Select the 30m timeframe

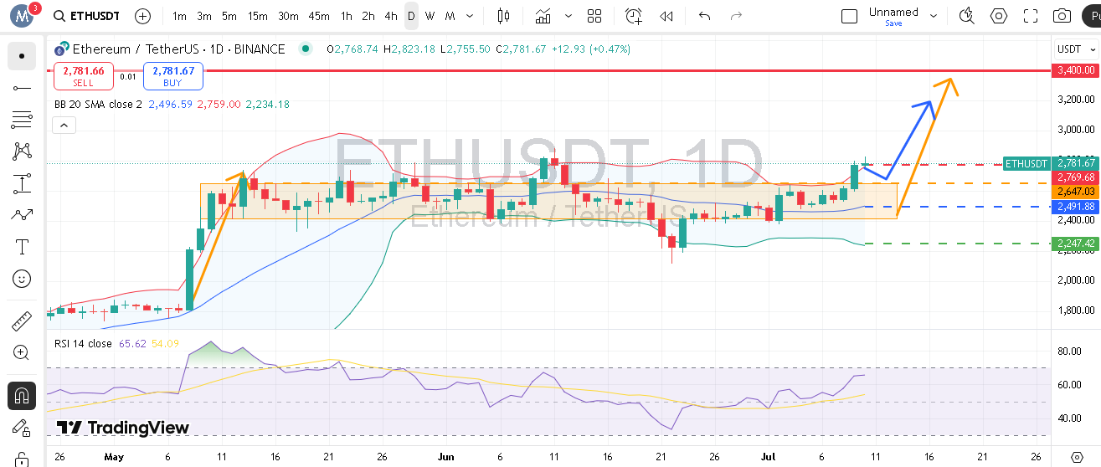pos(288,16)
